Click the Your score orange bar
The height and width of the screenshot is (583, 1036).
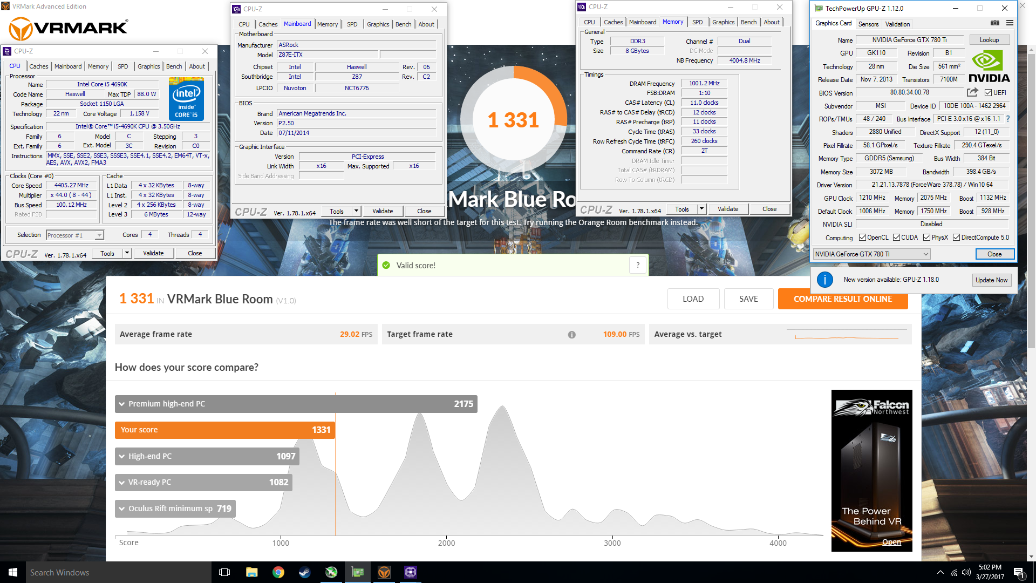point(225,430)
